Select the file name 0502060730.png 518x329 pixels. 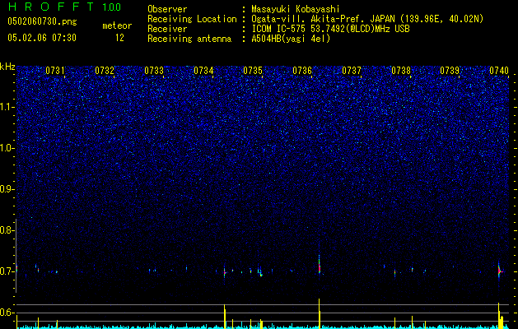(x=42, y=21)
